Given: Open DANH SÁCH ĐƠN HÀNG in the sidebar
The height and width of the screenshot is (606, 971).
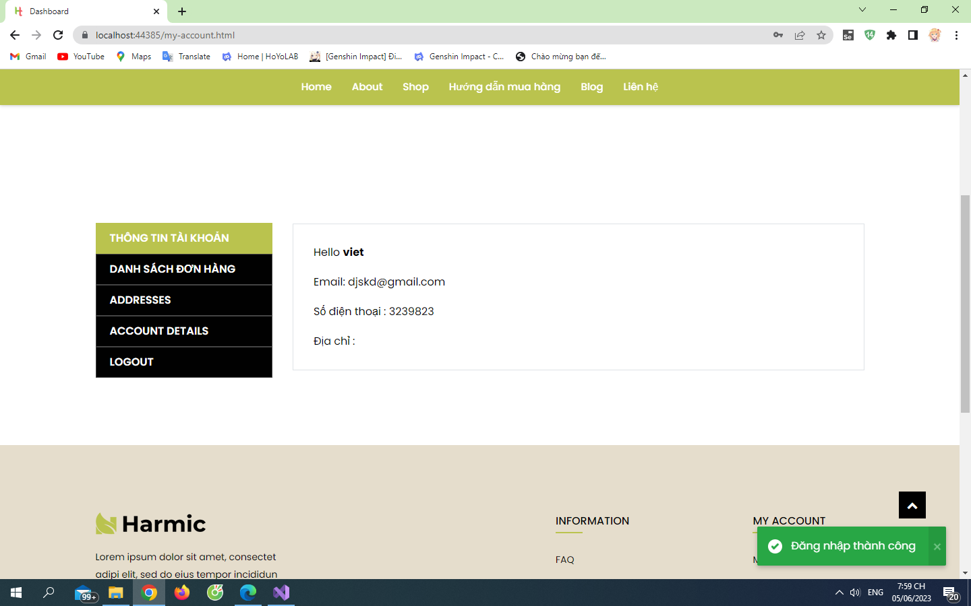Looking at the screenshot, I should (172, 269).
